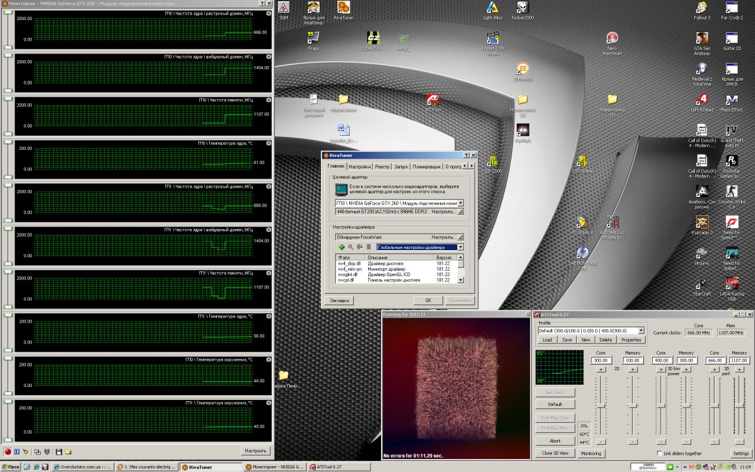Switch to the ATITool 0.27 taskbar item
Screen dimensions: 755x472
338,467
